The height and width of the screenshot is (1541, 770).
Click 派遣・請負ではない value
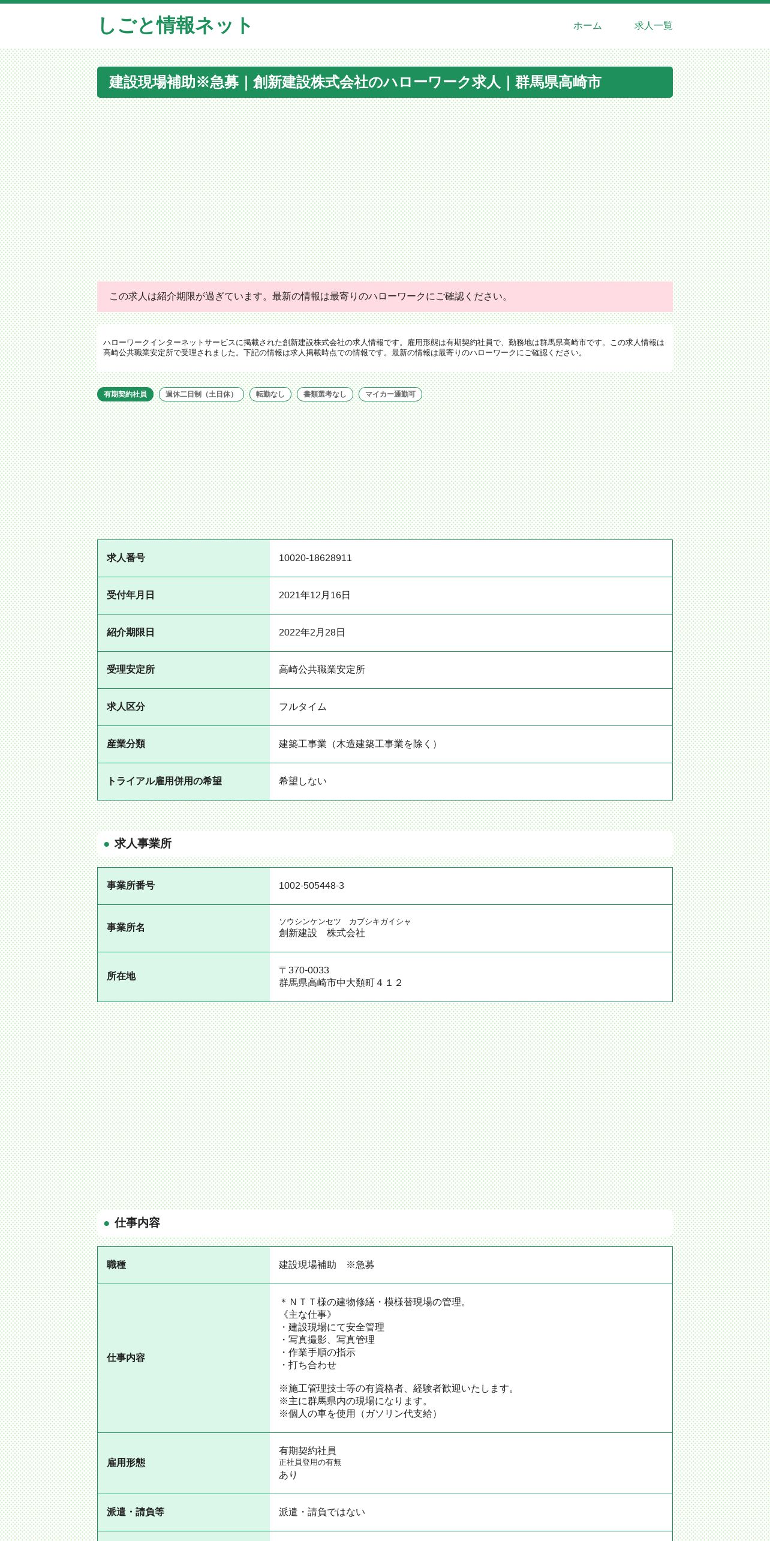[x=322, y=1512]
